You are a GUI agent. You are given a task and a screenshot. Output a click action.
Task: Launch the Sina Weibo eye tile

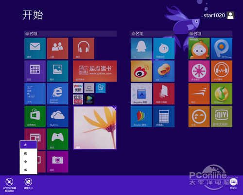tap(141, 71)
